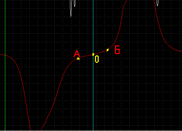
Task: Select the yellow marker on the cyan line
Action: pos(93,54)
